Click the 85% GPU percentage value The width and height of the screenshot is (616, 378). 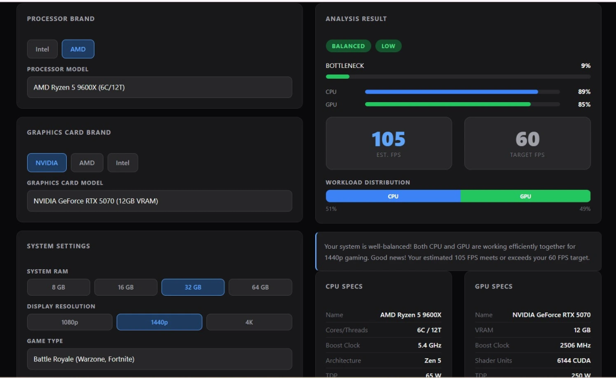pos(584,105)
